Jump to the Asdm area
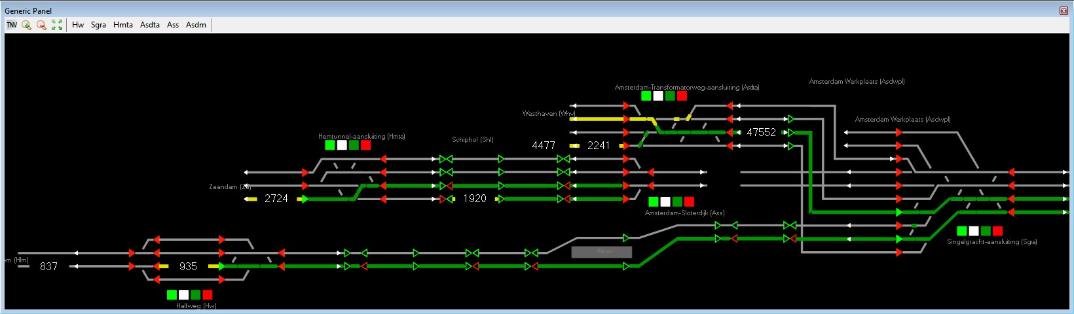 196,25
